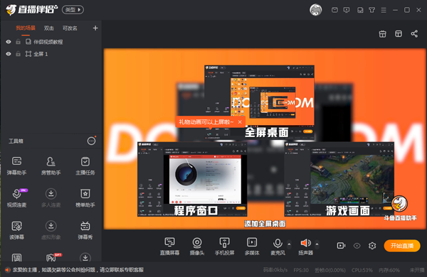Toggle visibility of 伴侣视频教程 source
The width and height of the screenshot is (427, 277).
click(x=9, y=42)
